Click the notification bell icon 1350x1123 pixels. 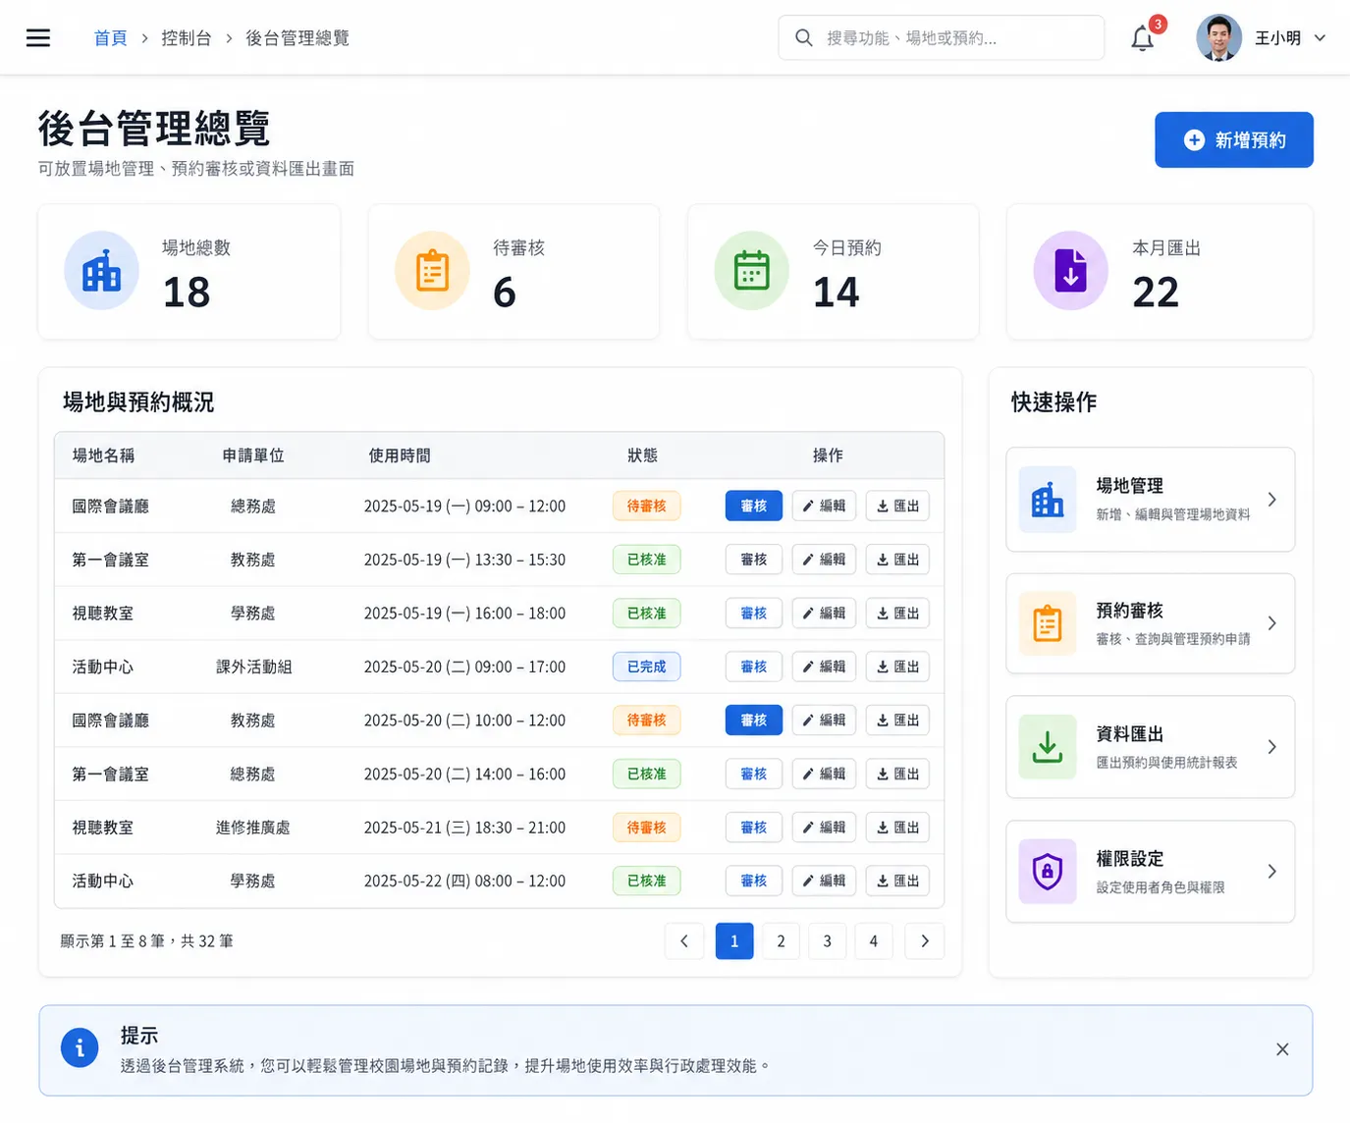click(x=1142, y=38)
